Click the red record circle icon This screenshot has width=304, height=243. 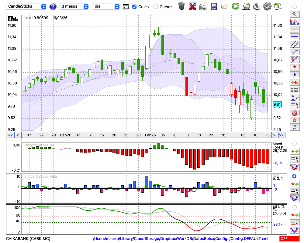coord(295,120)
